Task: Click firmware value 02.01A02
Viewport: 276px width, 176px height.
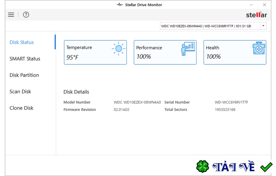Action: pos(121,110)
